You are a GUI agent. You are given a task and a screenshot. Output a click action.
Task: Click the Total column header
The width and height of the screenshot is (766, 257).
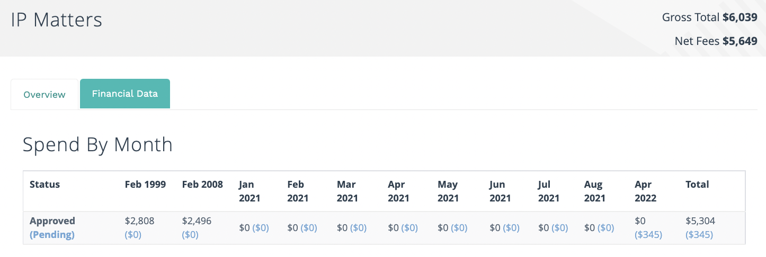[697, 185]
